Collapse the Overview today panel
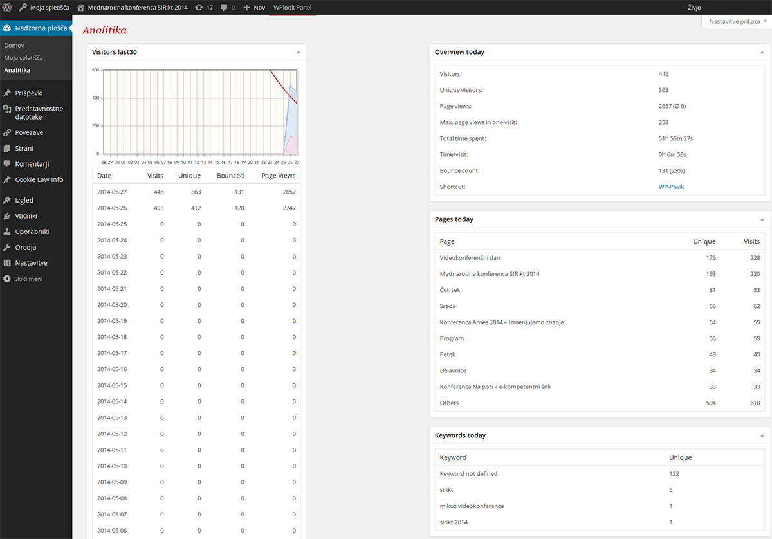The height and width of the screenshot is (539, 772). click(762, 52)
